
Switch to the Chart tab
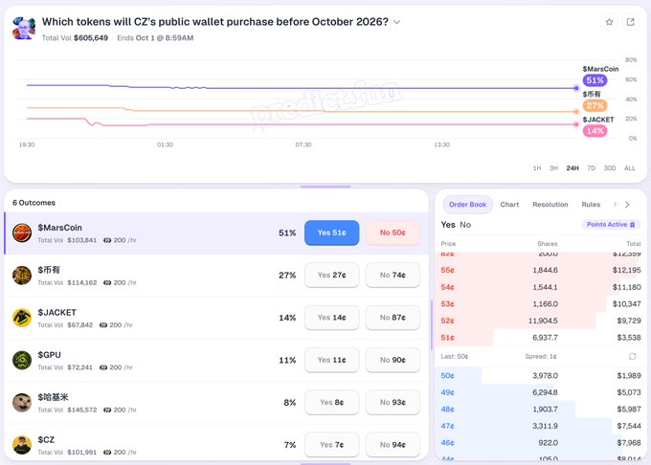point(509,205)
